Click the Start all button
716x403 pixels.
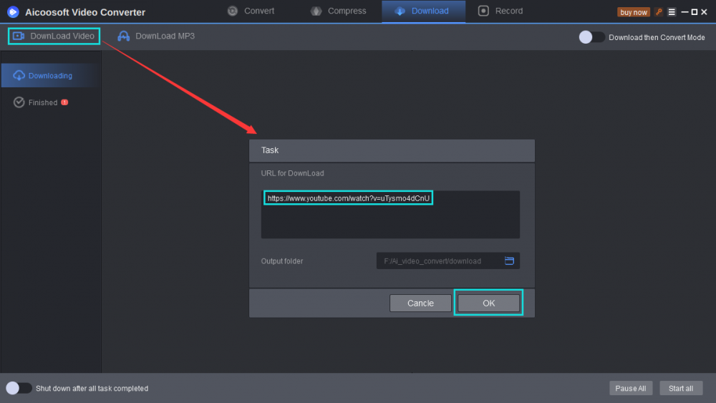680,388
